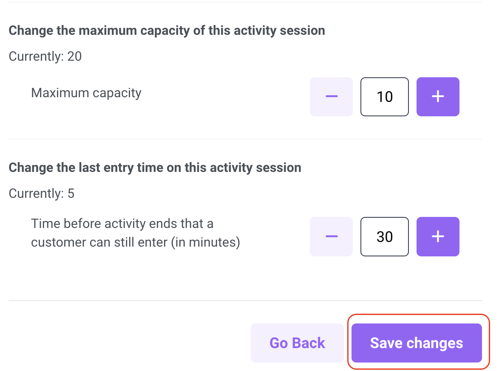
Task: Focus the box containing number 30
Action: click(384, 236)
